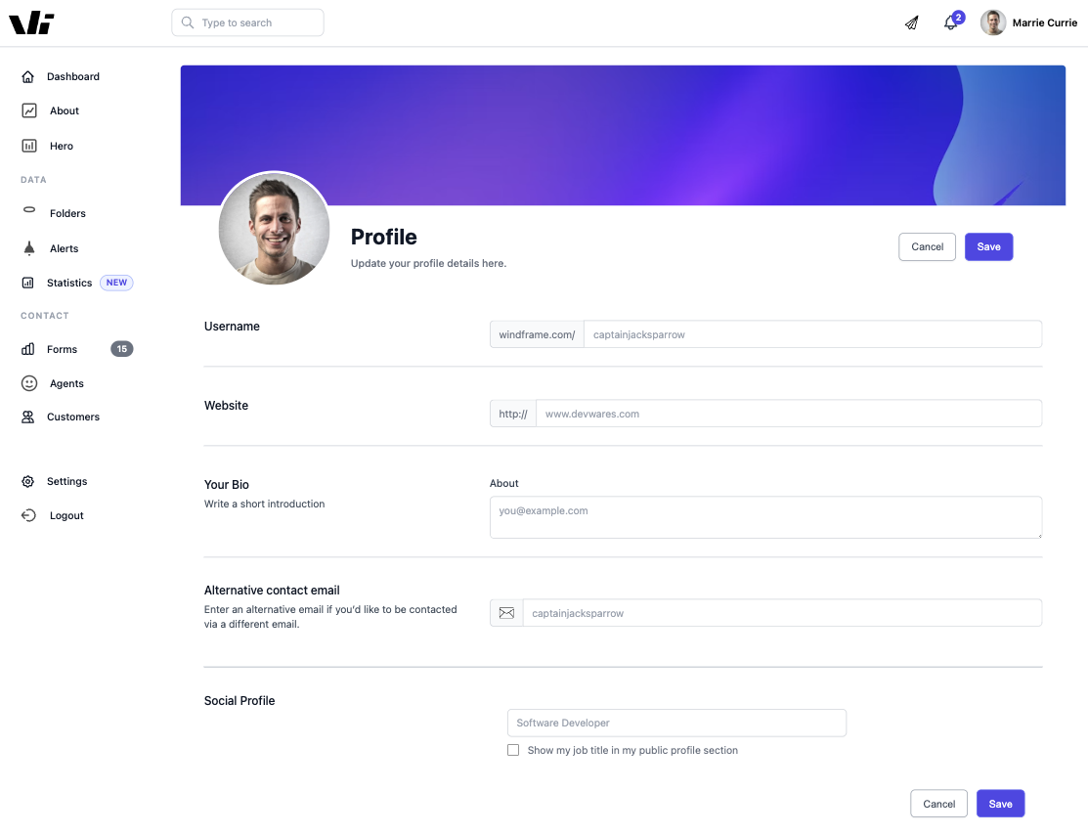Click the Agents smiley face icon
The image size is (1088, 834).
click(29, 383)
